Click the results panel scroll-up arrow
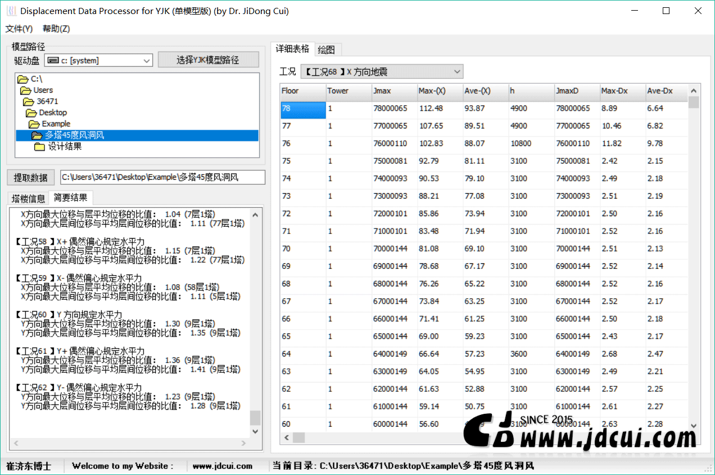The width and height of the screenshot is (715, 475). click(x=255, y=214)
